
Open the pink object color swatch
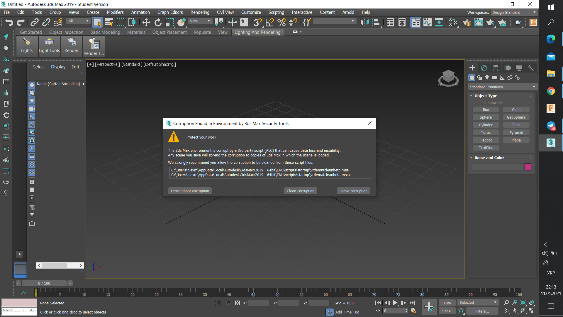[x=528, y=167]
